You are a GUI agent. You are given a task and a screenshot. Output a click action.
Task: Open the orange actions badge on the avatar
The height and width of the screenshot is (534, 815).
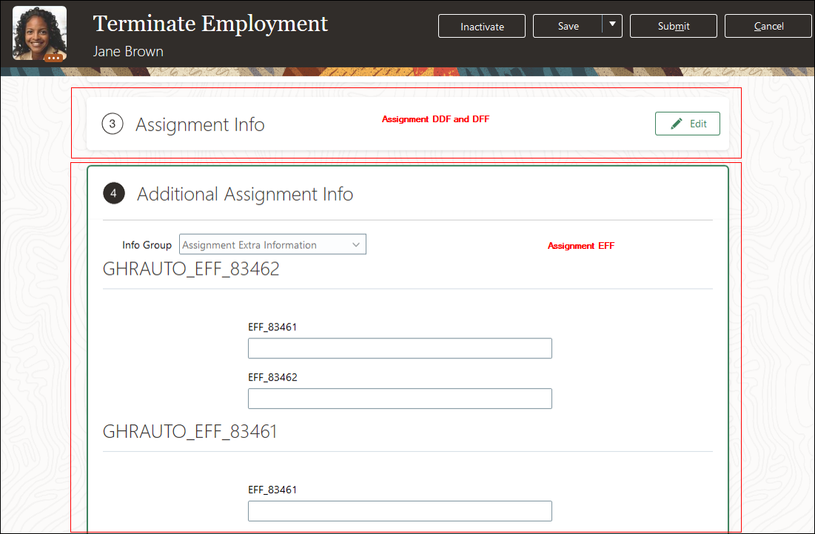click(53, 57)
